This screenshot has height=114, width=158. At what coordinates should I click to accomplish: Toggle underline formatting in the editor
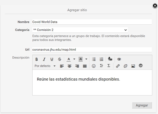click(52, 59)
